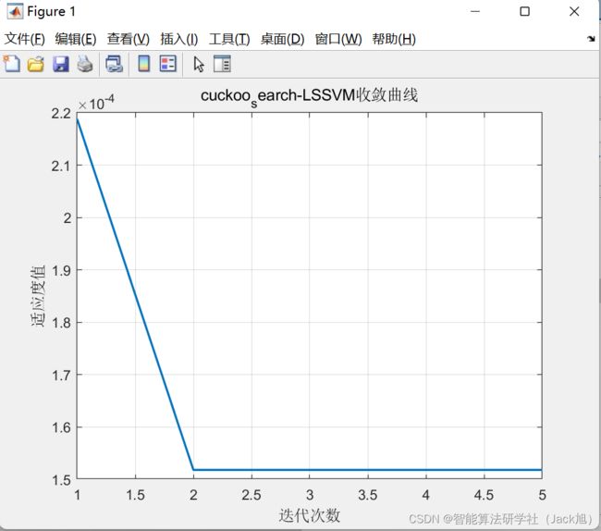Save figure using the floppy disk icon
Screen dimensions: 601x531
coord(60,64)
